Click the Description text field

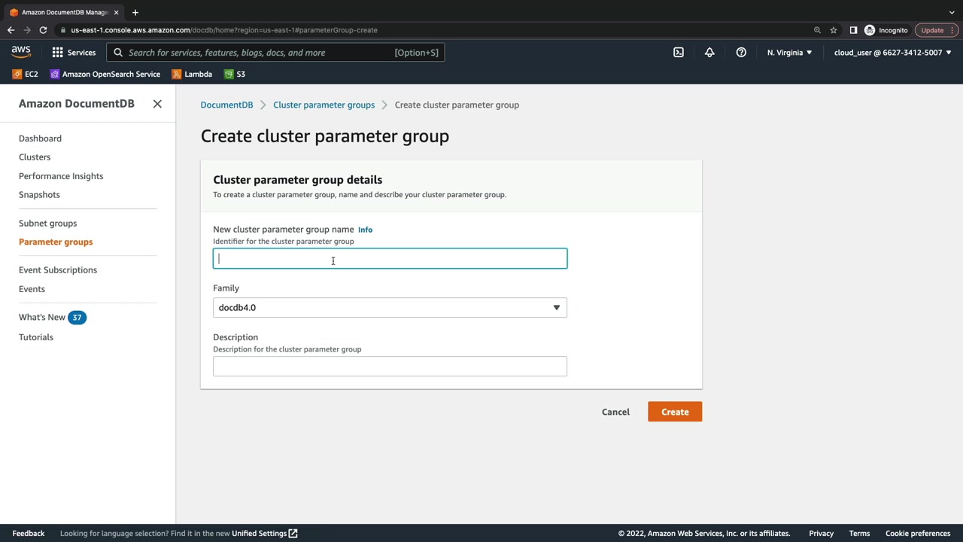(x=390, y=366)
